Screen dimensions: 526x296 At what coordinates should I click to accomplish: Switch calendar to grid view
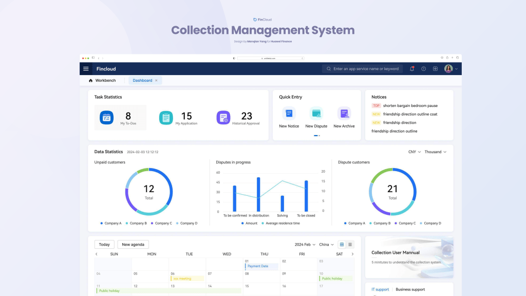point(342,245)
